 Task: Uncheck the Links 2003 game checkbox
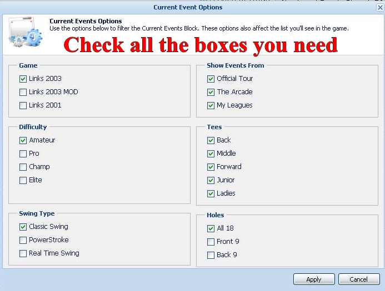[x=23, y=79]
